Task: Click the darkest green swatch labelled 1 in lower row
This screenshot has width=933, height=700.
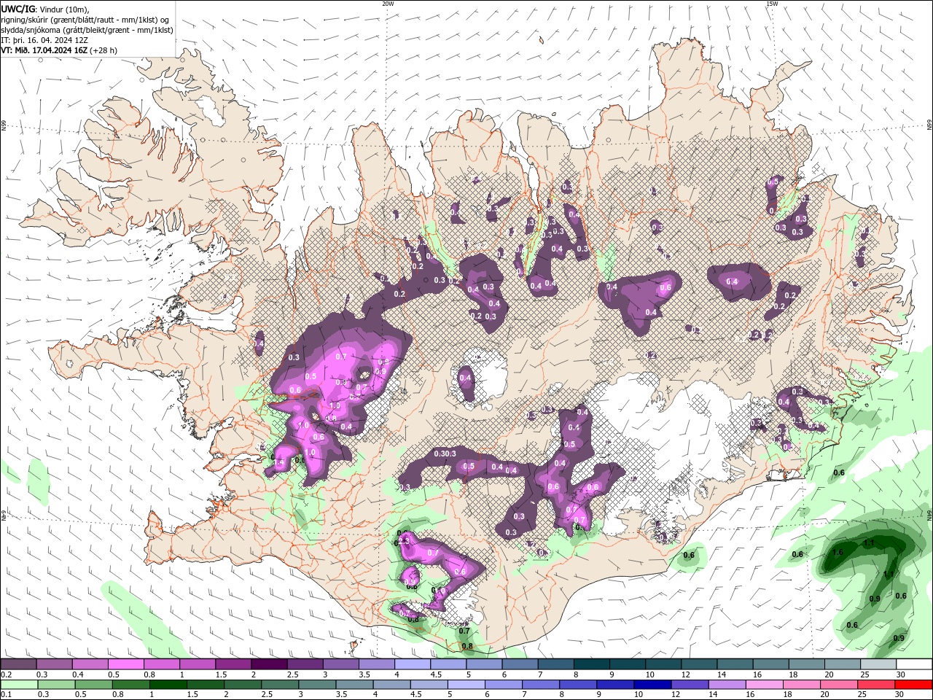Action: tap(168, 685)
